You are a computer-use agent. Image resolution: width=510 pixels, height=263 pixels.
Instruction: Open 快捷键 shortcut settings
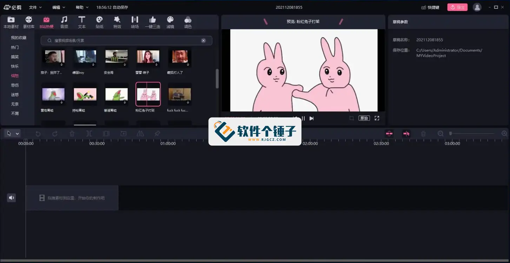point(430,7)
